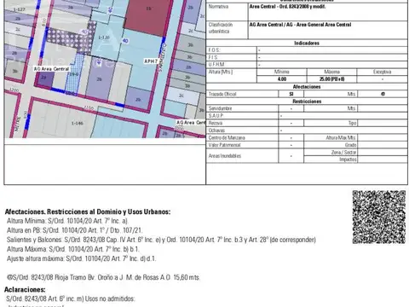Click block number '1-127' on the map
The image size is (409, 307).
point(19,9)
